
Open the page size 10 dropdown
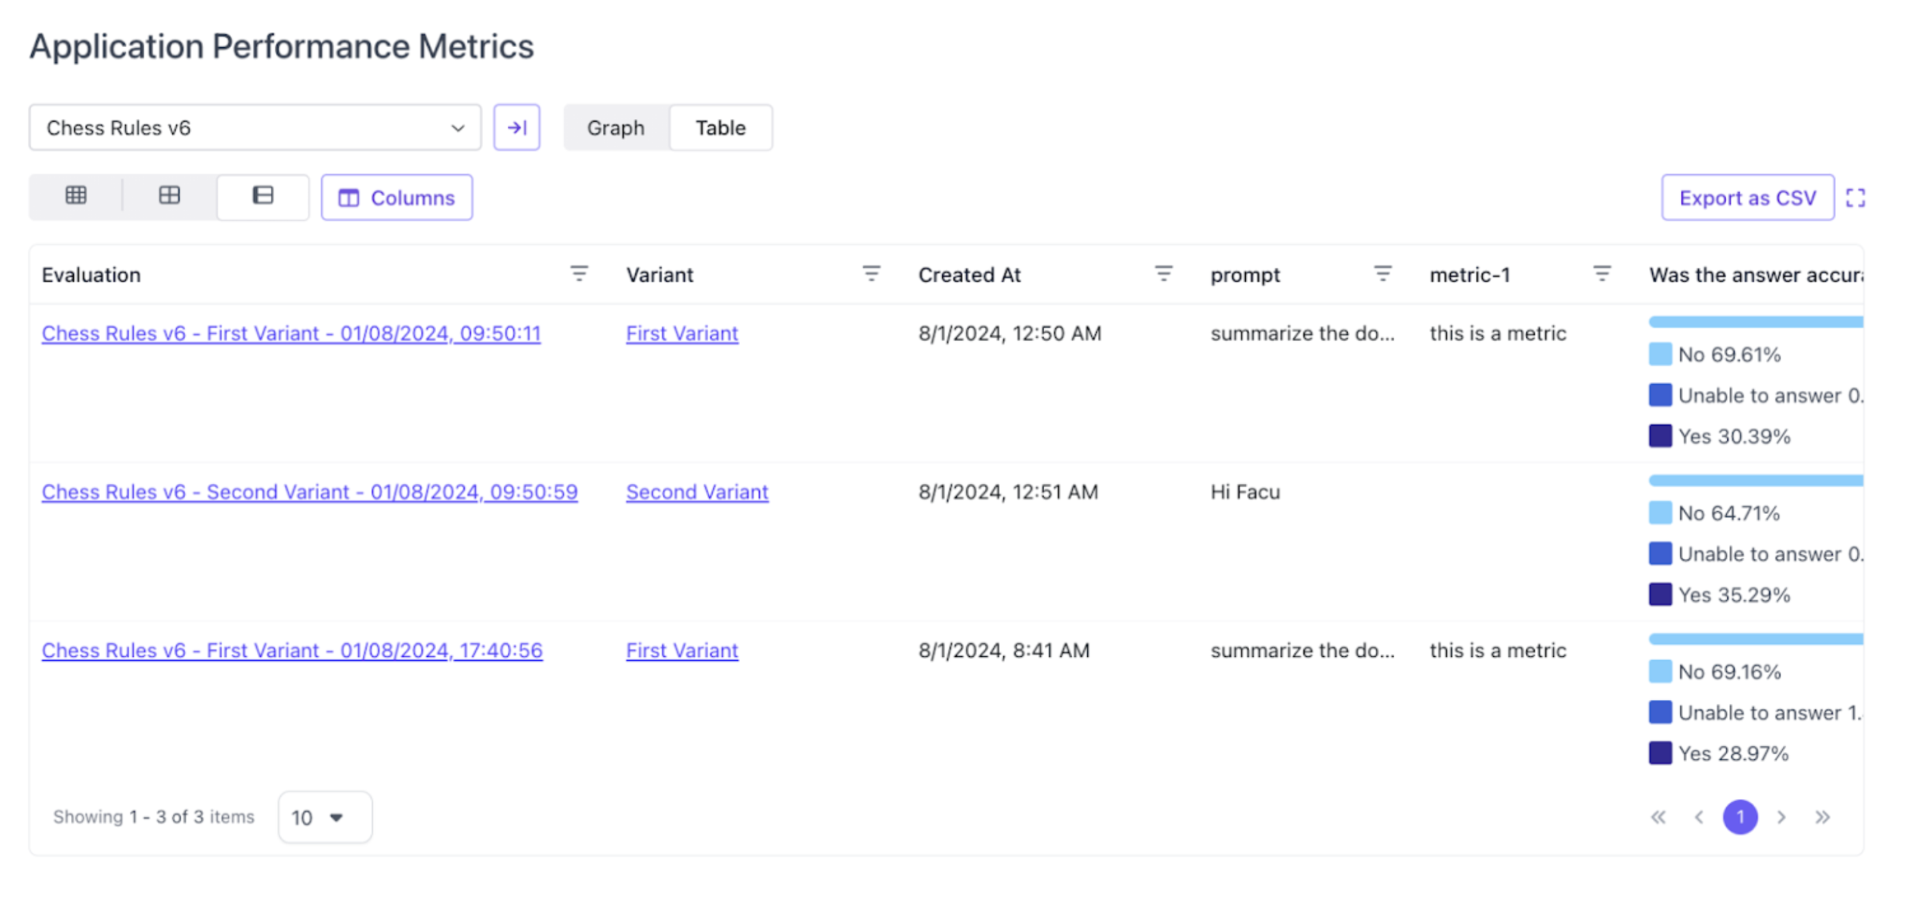click(325, 817)
